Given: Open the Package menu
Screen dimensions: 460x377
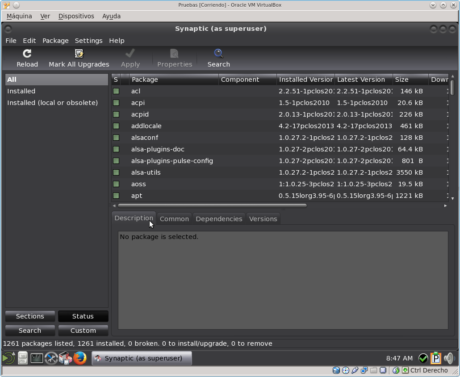Looking at the screenshot, I should [x=55, y=41].
